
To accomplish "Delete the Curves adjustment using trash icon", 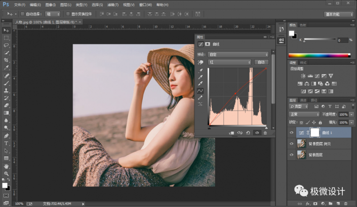I will pyautogui.click(x=265, y=133).
